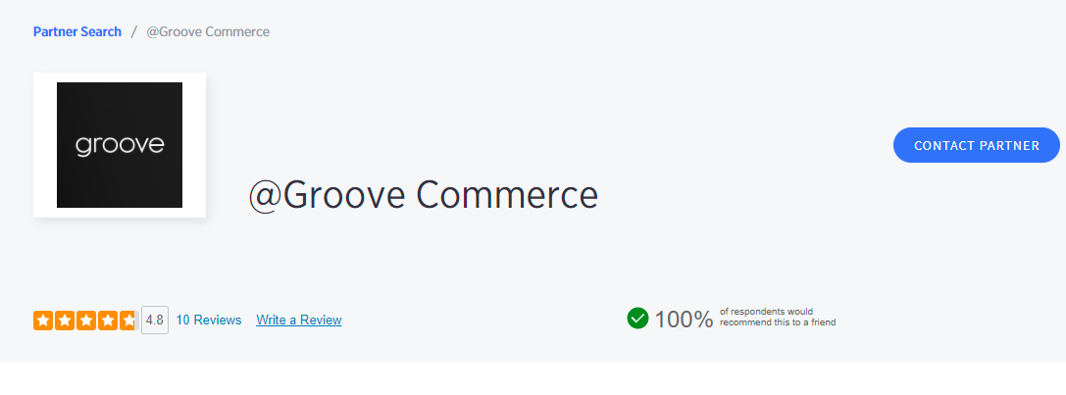Image resolution: width=1066 pixels, height=395 pixels.
Task: Select the third star in rating
Action: pyautogui.click(x=85, y=321)
